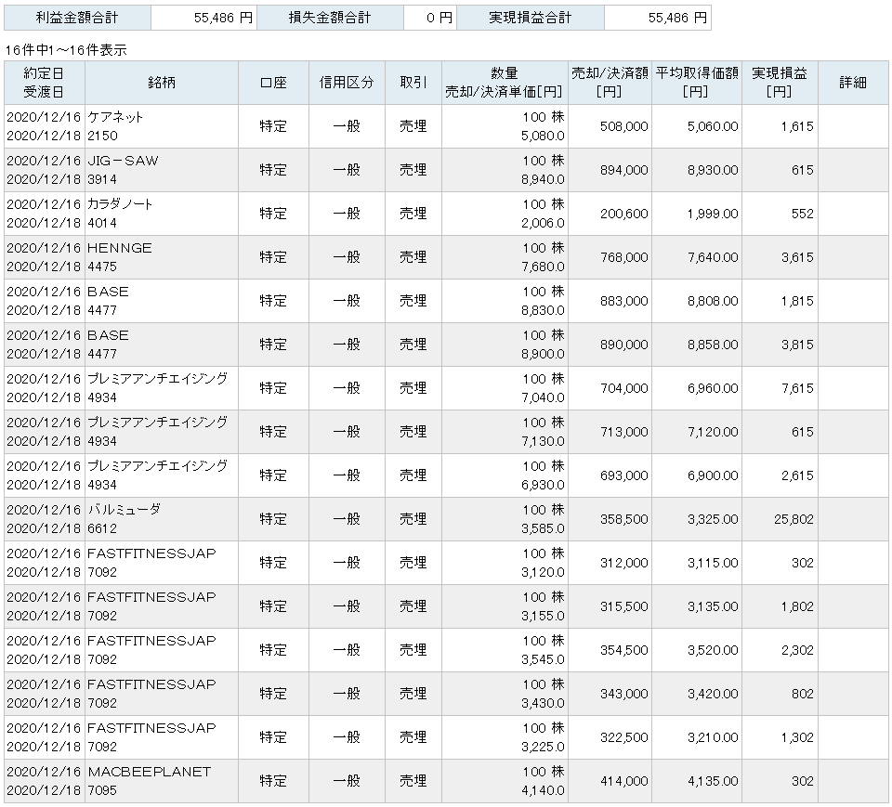This screenshot has width=892, height=807.
Task: Click the 508,000 settlement amount
Action: (624, 126)
